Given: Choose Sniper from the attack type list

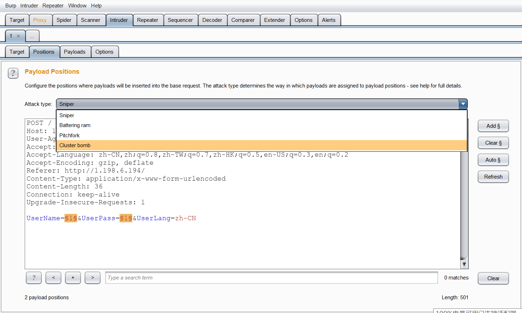Looking at the screenshot, I should coord(261,115).
